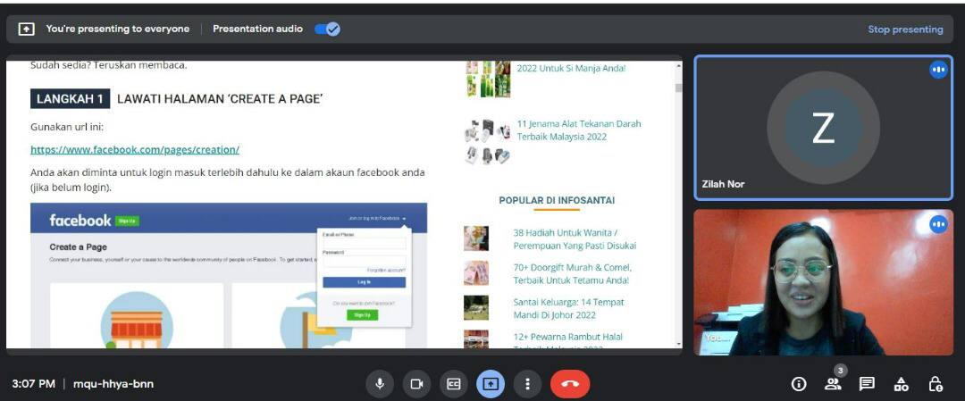Click product thumbnails beside Si Manja link
965x401 pixels.
(488, 79)
